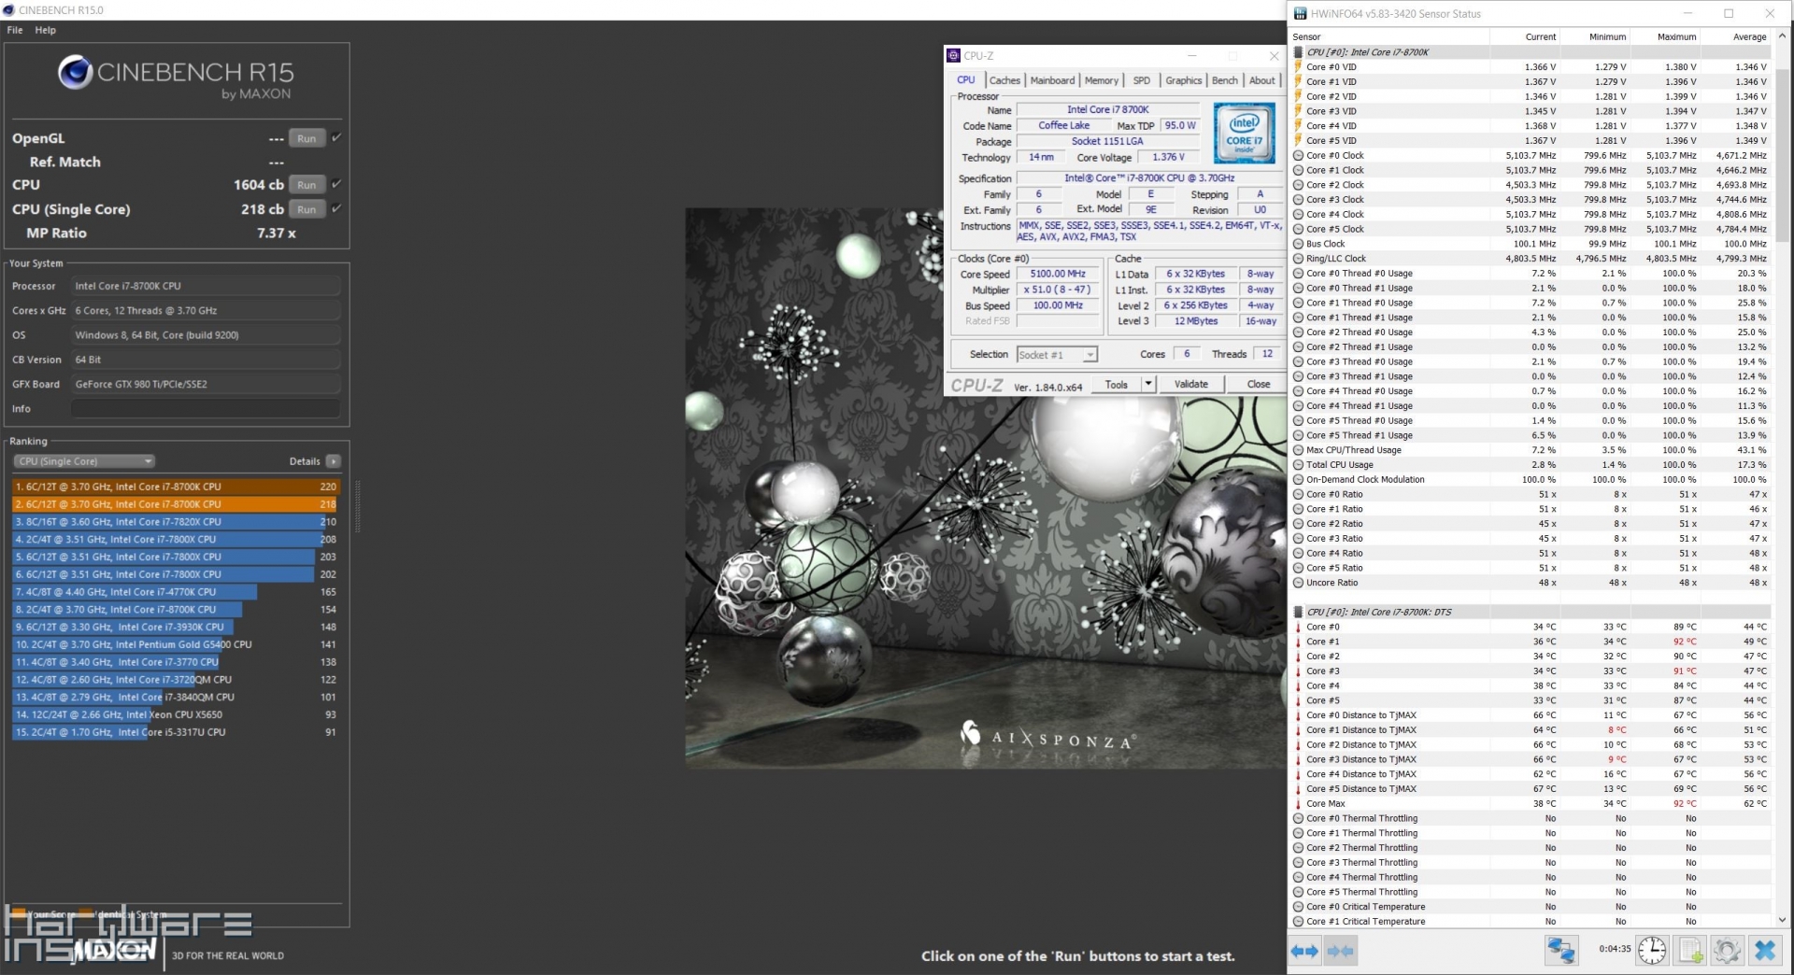Switch to the Caches tab in CPU-Z
Viewport: 1794px width, 975px height.
pyautogui.click(x=1004, y=80)
